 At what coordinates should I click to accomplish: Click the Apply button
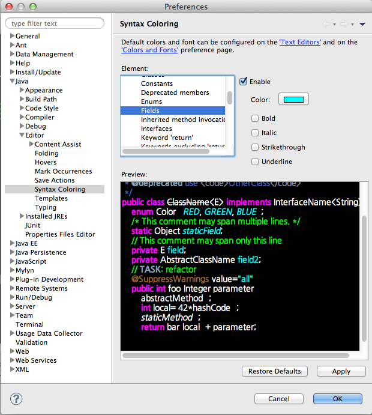pyautogui.click(x=341, y=371)
